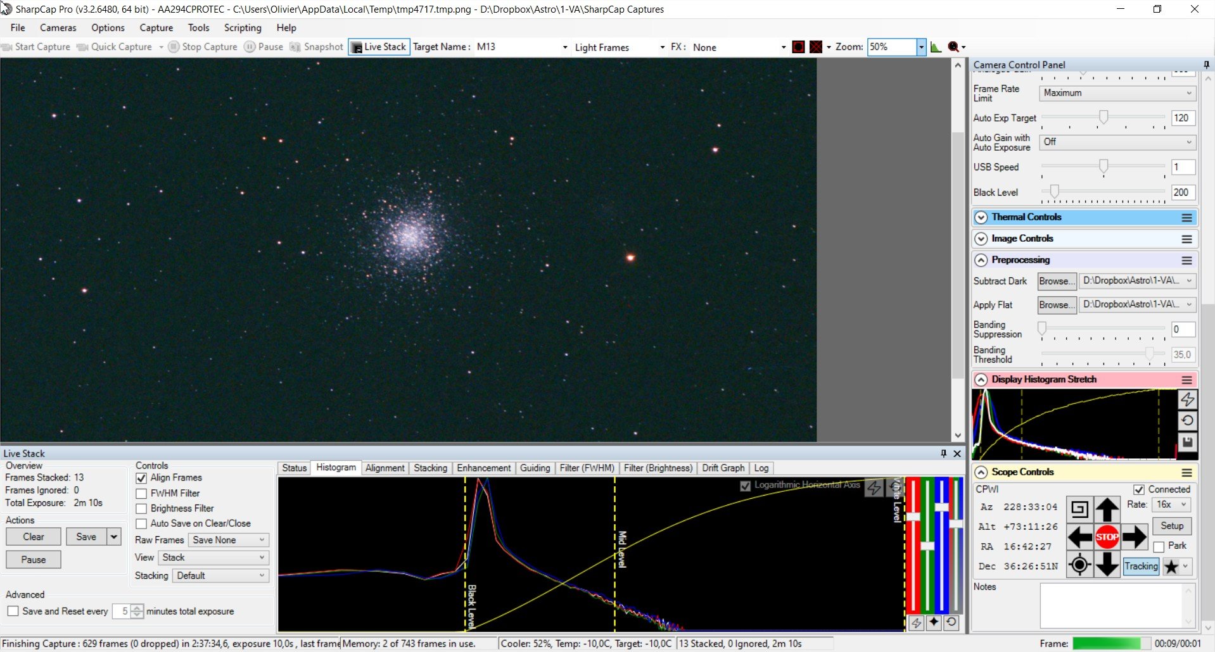The height and width of the screenshot is (652, 1215).
Task: Open the Scripting menu
Action: [243, 28]
